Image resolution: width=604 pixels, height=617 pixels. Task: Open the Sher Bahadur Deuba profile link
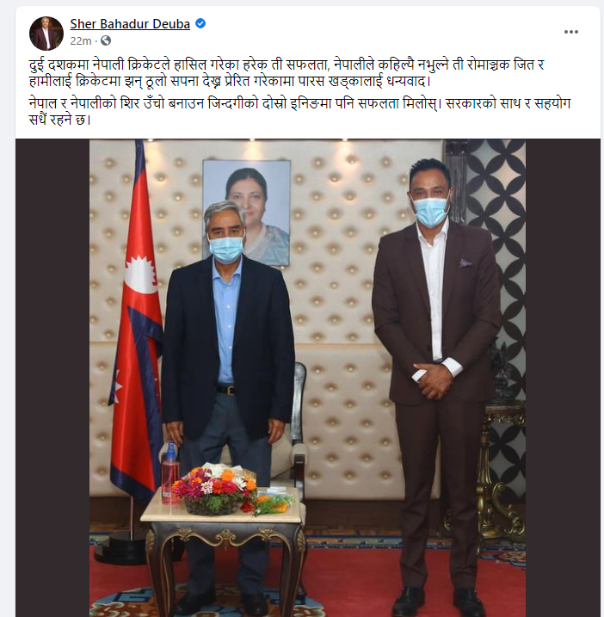[x=130, y=24]
